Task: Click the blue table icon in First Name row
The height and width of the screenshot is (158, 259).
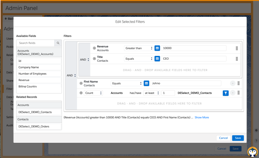Action: 146,83
